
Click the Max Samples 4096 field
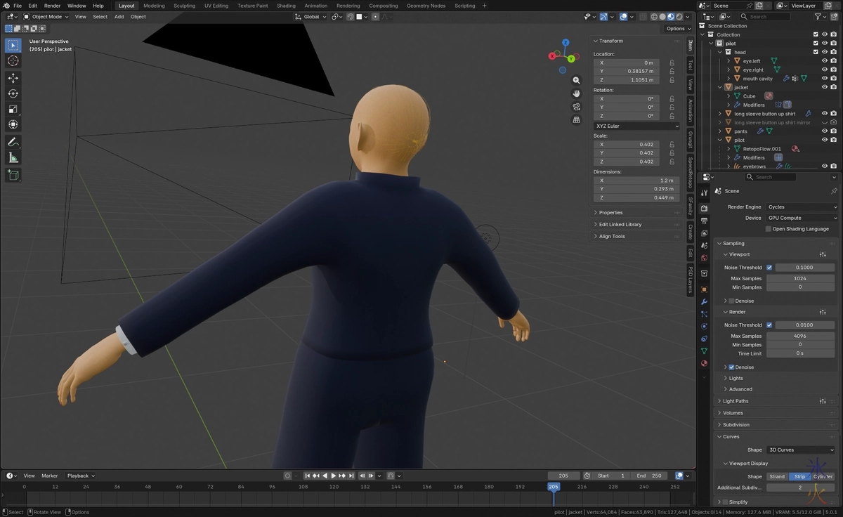(x=799, y=336)
